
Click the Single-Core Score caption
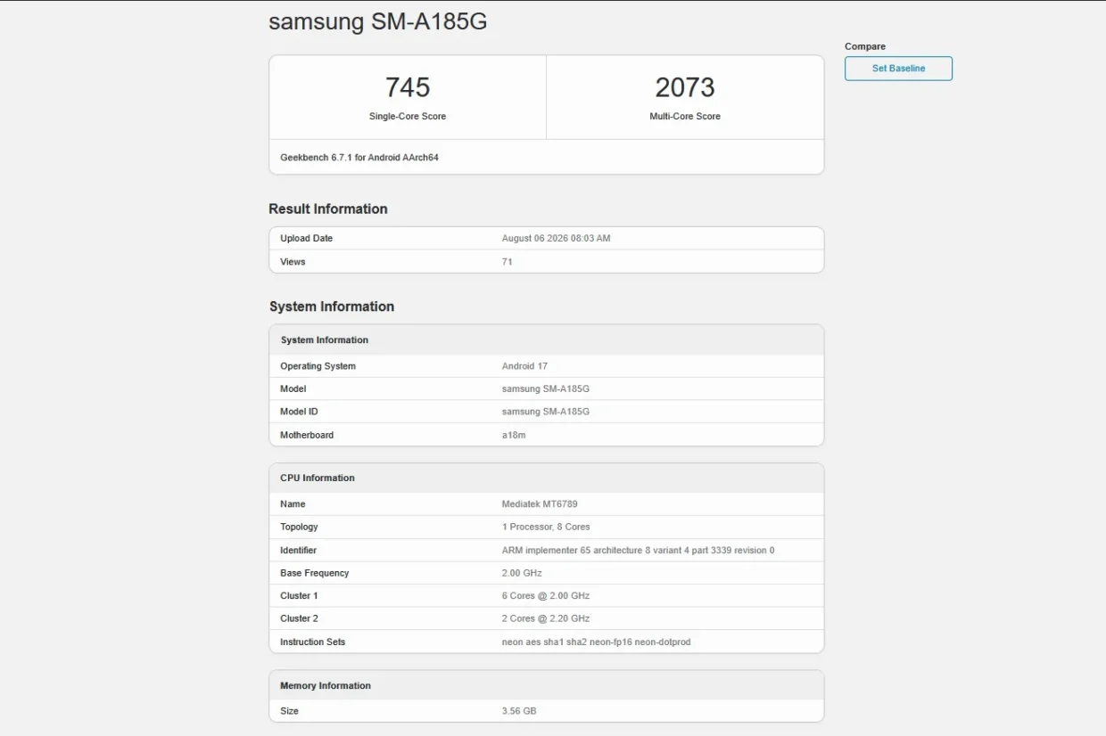coord(408,117)
